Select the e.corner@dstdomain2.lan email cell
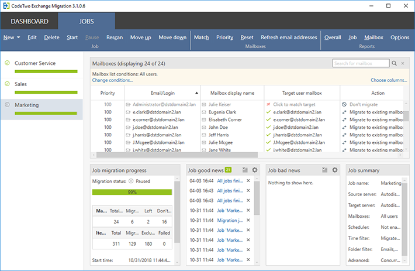This screenshot has height=271, width=415. pyautogui.click(x=158, y=120)
